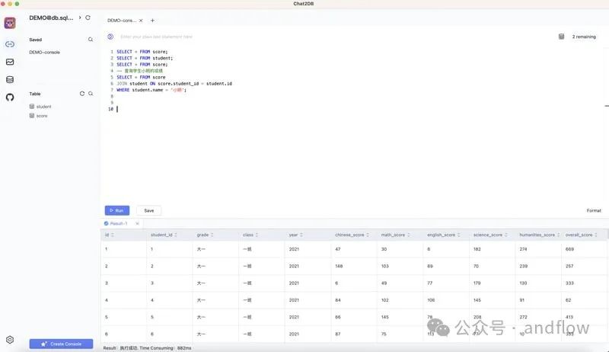Sort by the student_id column arrows
Image resolution: width=609 pixels, height=352 pixels.
pyautogui.click(x=177, y=235)
